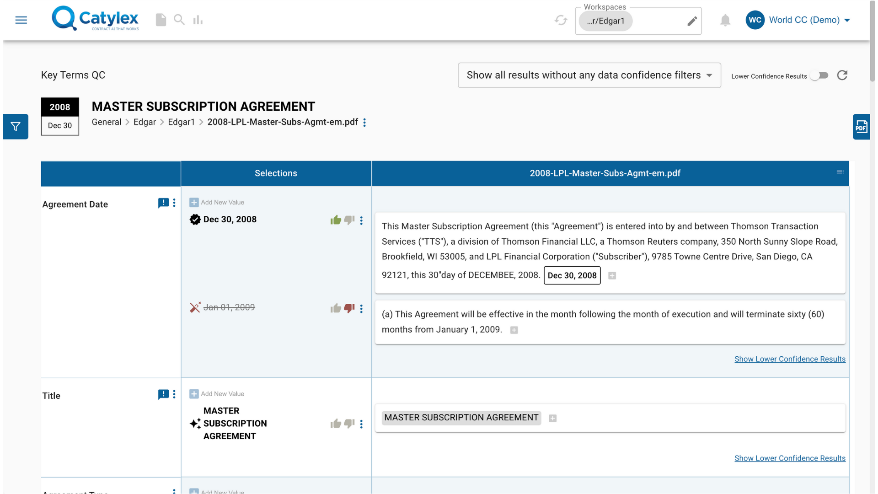This screenshot has width=878, height=494.
Task: Toggle Lower Confidence Results switch
Action: pos(819,75)
